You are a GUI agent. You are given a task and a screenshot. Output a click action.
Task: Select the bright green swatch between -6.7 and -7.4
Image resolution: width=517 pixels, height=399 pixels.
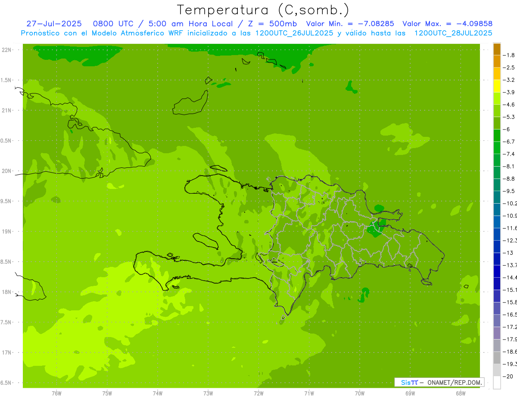click(x=497, y=148)
